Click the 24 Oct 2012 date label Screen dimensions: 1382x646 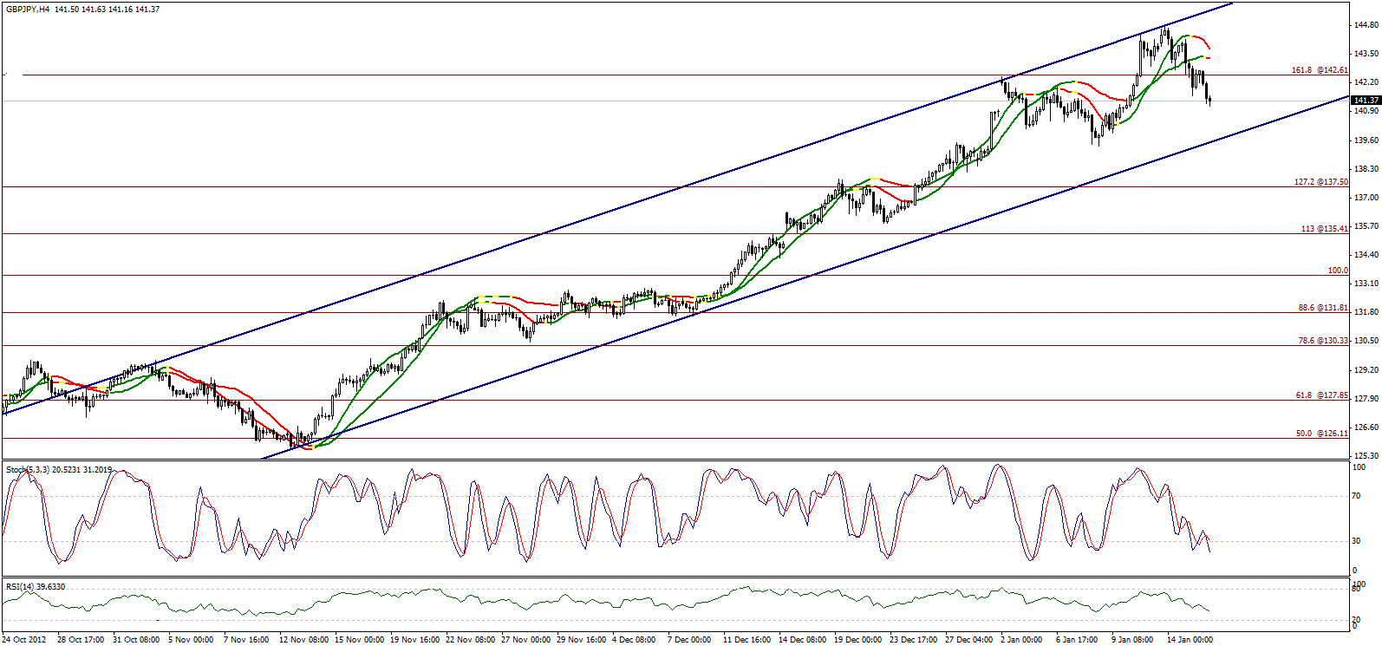point(24,640)
